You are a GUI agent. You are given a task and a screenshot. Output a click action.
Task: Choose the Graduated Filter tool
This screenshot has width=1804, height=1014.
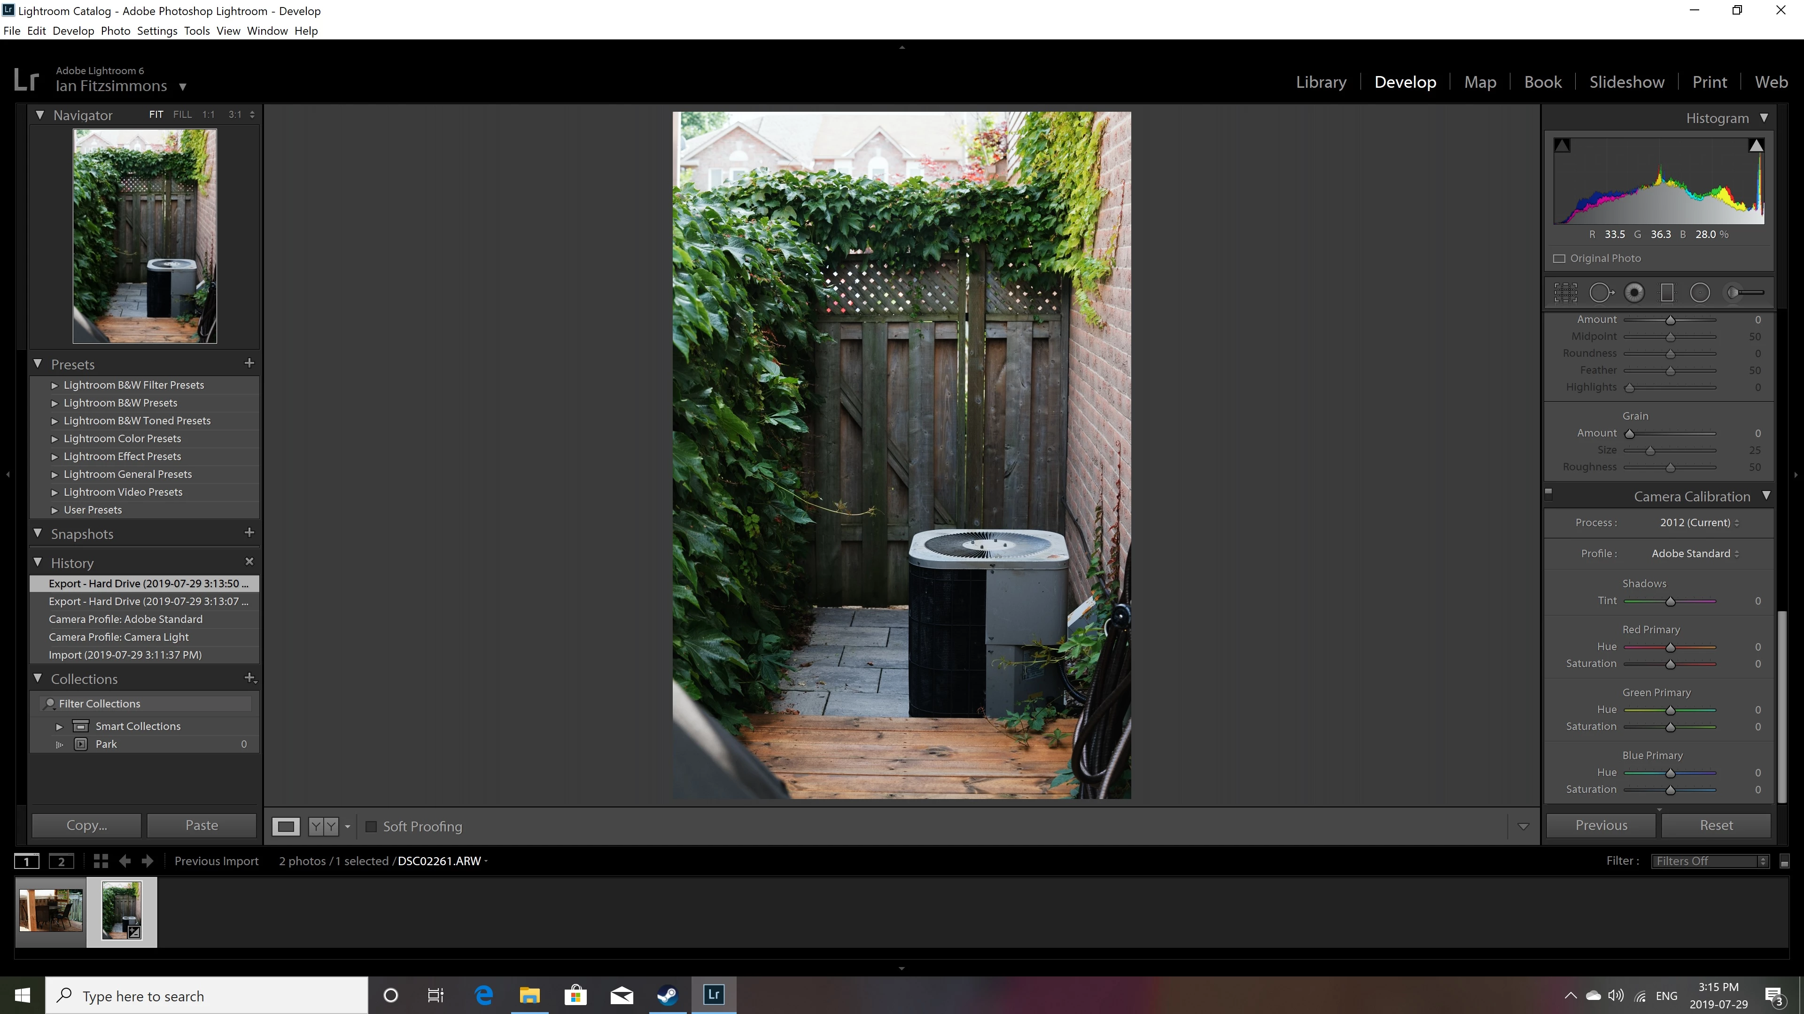click(1667, 292)
